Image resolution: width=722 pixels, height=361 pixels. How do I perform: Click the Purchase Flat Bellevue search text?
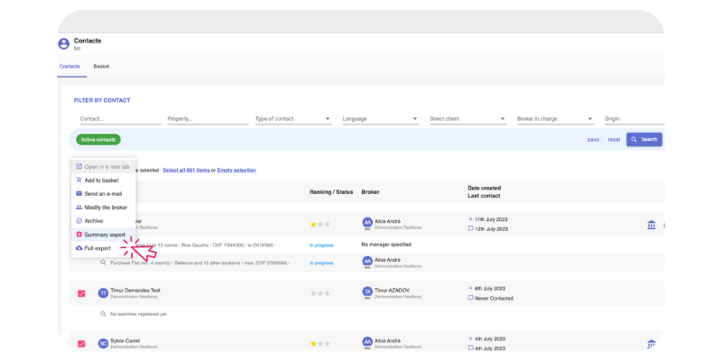click(200, 263)
